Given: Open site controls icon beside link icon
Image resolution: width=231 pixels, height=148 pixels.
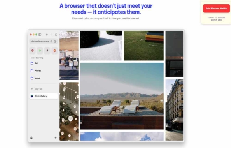Looking at the screenshot, I should [x=55, y=41].
